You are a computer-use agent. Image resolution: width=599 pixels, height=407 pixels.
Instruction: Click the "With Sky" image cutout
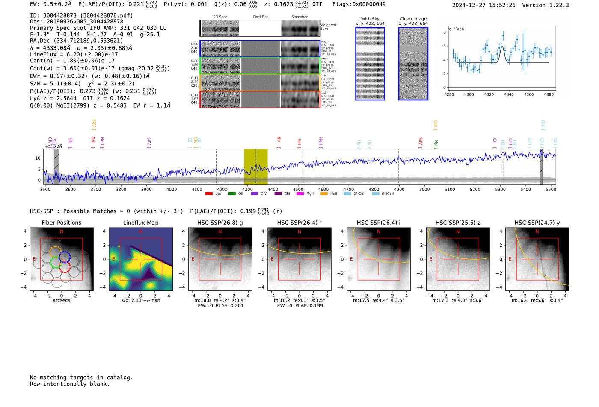point(370,64)
